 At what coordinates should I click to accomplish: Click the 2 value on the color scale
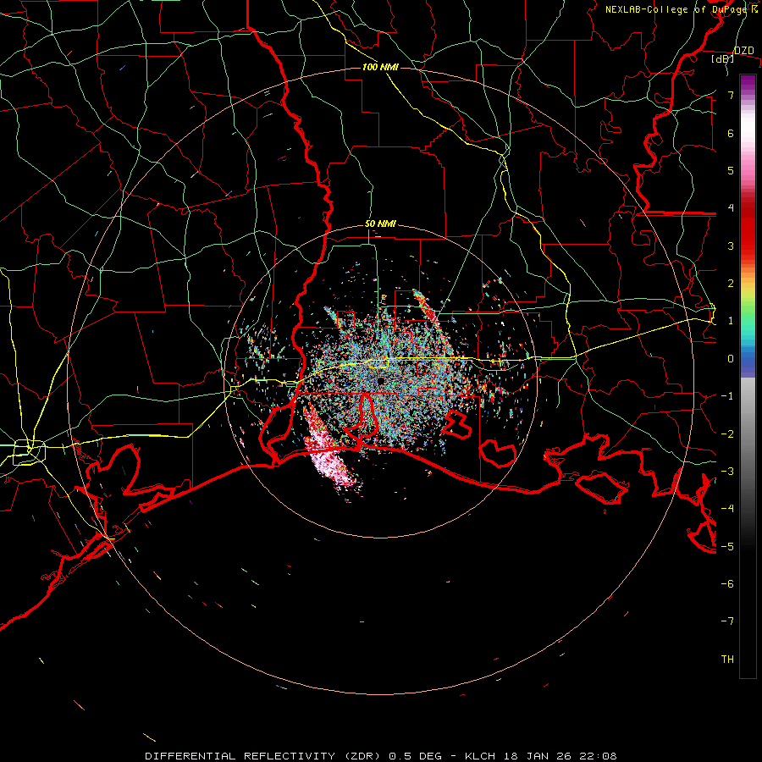point(731,284)
